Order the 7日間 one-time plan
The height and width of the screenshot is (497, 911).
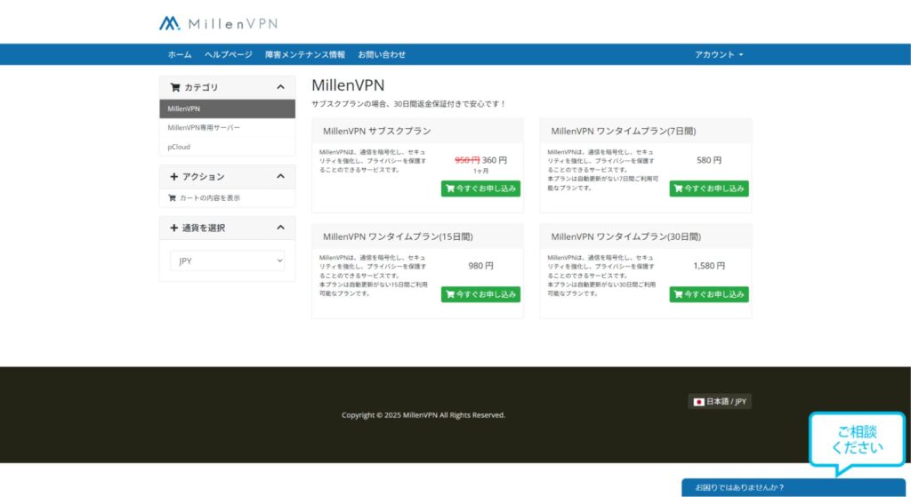coord(709,188)
